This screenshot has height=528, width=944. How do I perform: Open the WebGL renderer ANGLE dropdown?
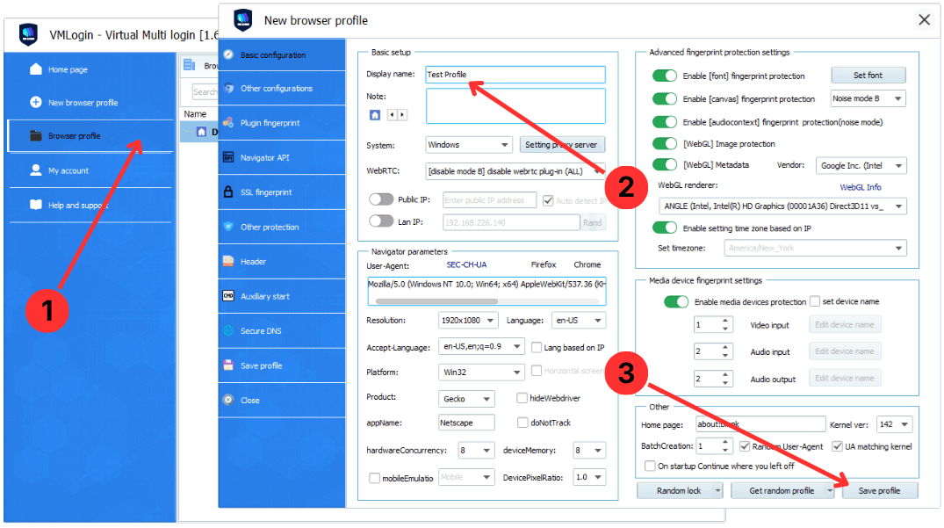point(782,206)
